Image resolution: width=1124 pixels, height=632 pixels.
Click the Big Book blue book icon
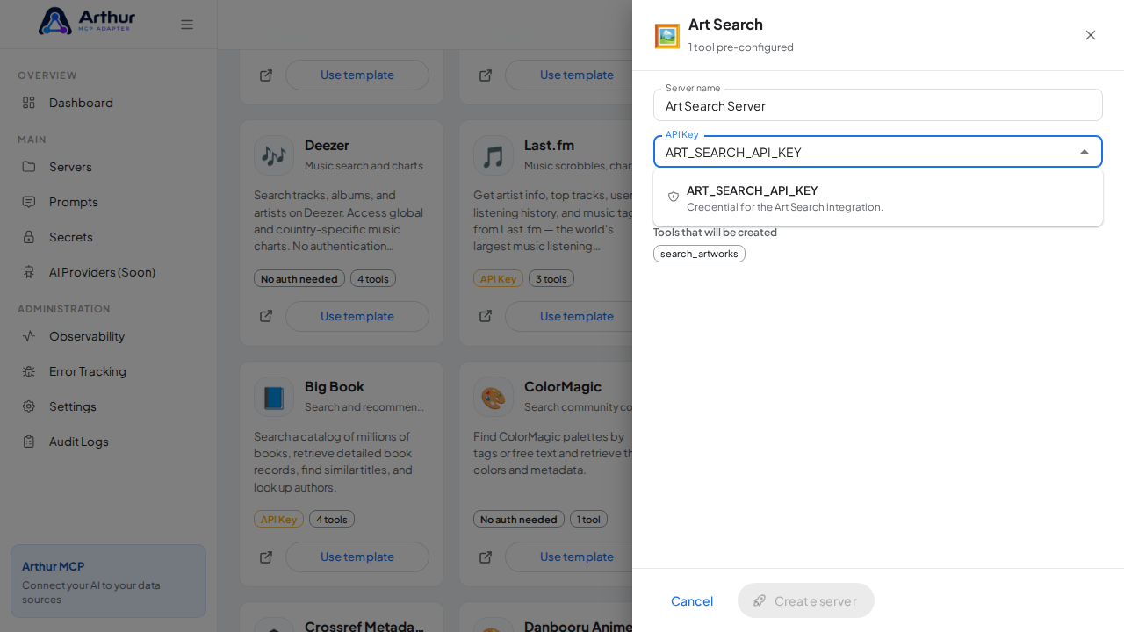(274, 397)
